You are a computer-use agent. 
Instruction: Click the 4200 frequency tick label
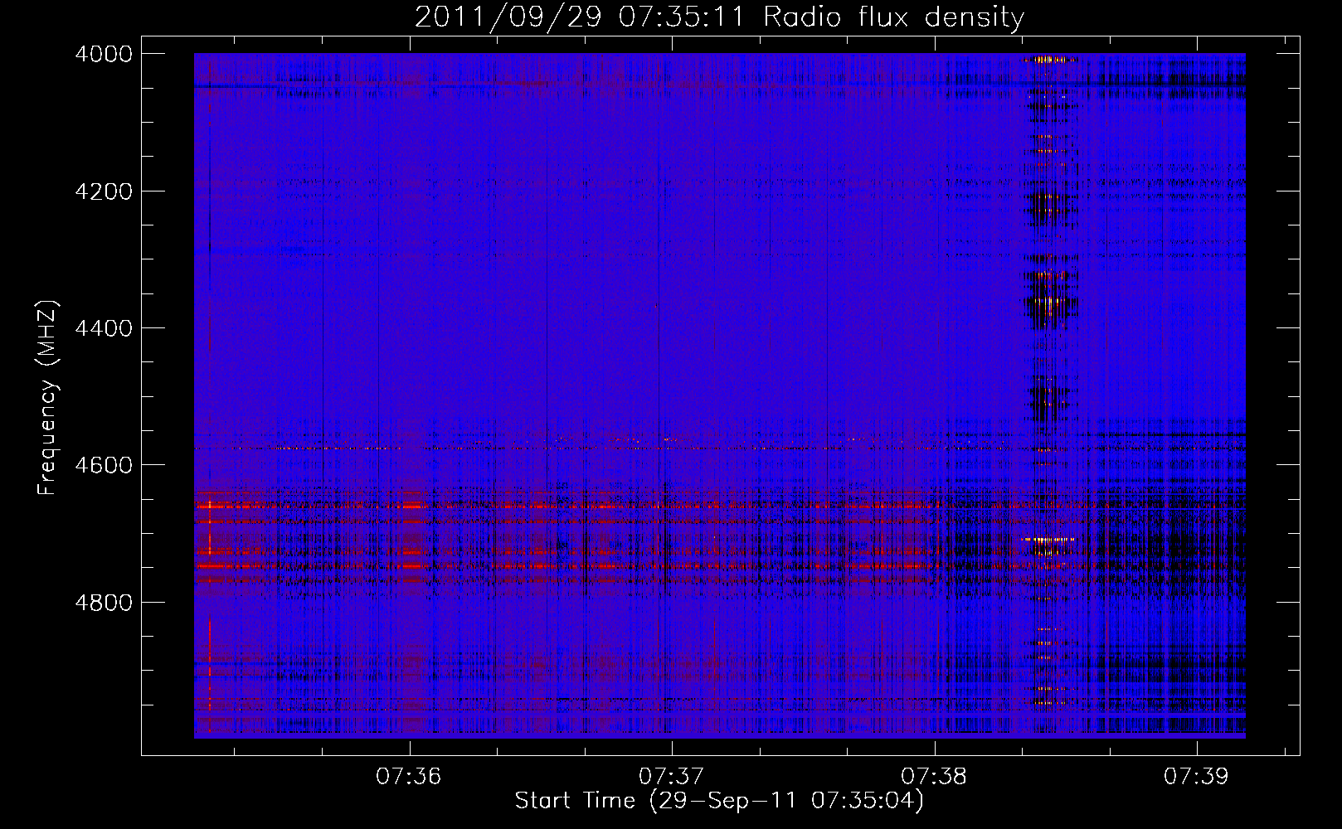(103, 191)
